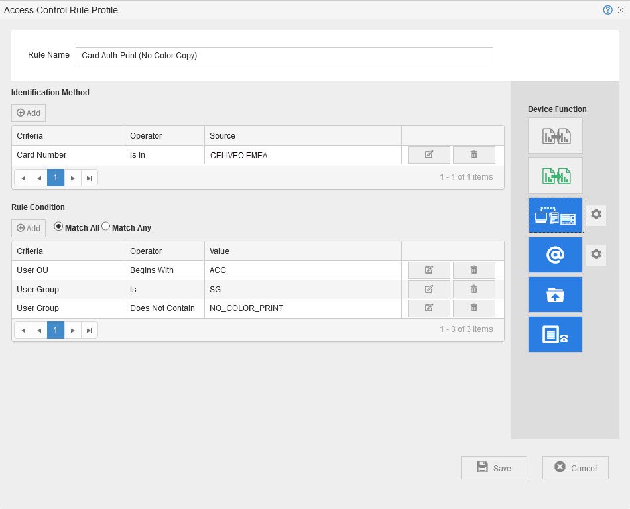Image resolution: width=630 pixels, height=509 pixels.
Task: Delete the User OU Begins With row
Action: pyautogui.click(x=473, y=270)
